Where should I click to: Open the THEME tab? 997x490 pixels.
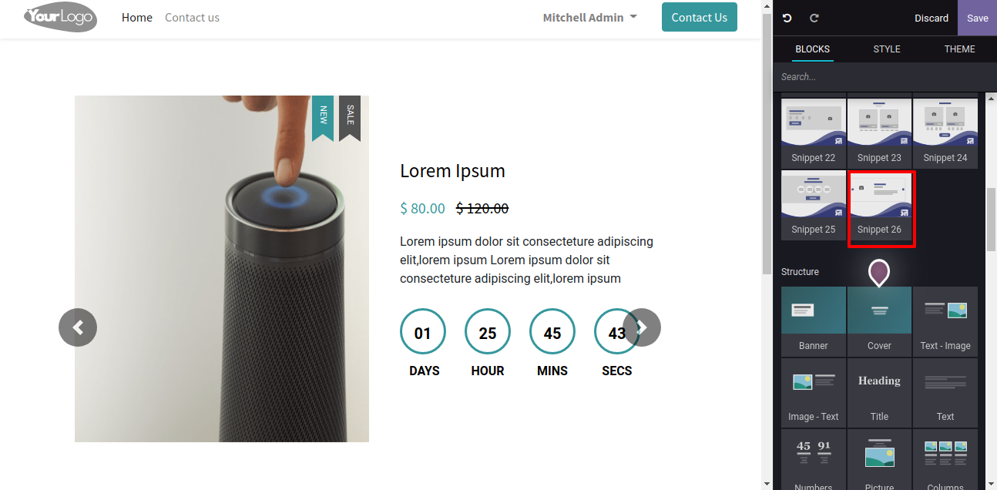tap(959, 49)
